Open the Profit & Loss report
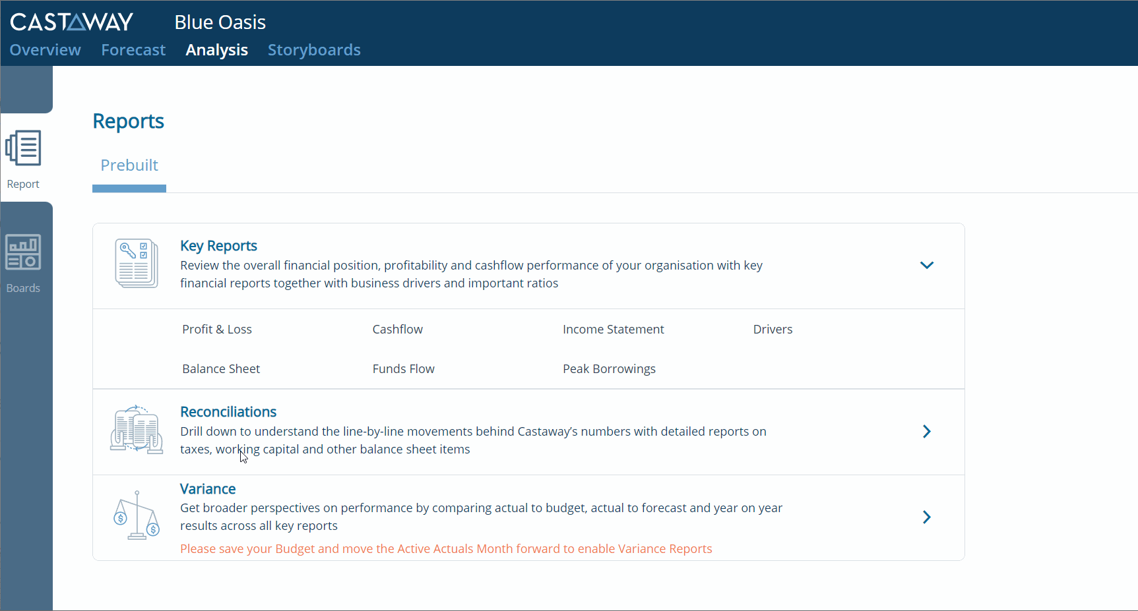The height and width of the screenshot is (611, 1138). (216, 329)
